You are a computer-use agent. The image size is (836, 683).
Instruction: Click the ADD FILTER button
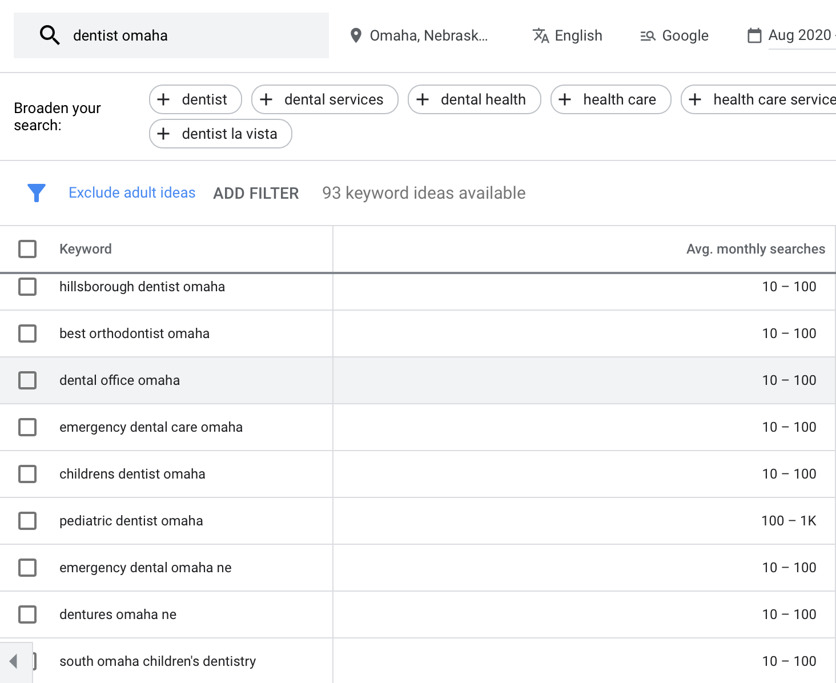click(256, 194)
